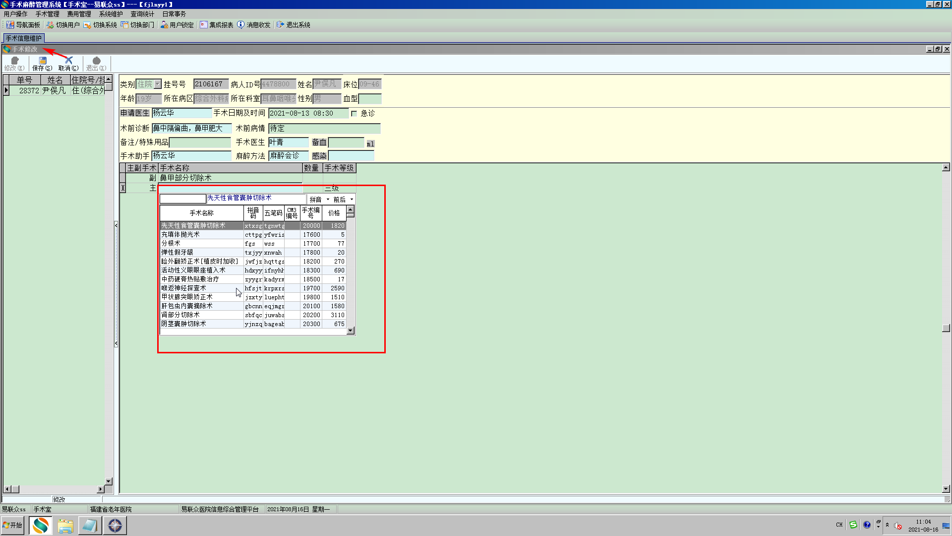Click the 消息收发 info icon

(x=241, y=25)
